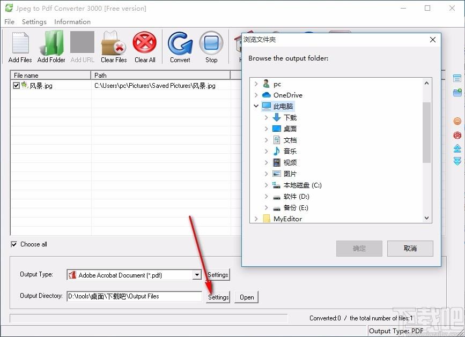This screenshot has height=337, width=465.
Task: Click the Open button for output directory
Action: [x=247, y=297]
